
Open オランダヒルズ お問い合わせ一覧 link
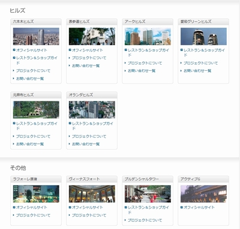pyautogui.click(x=86, y=144)
